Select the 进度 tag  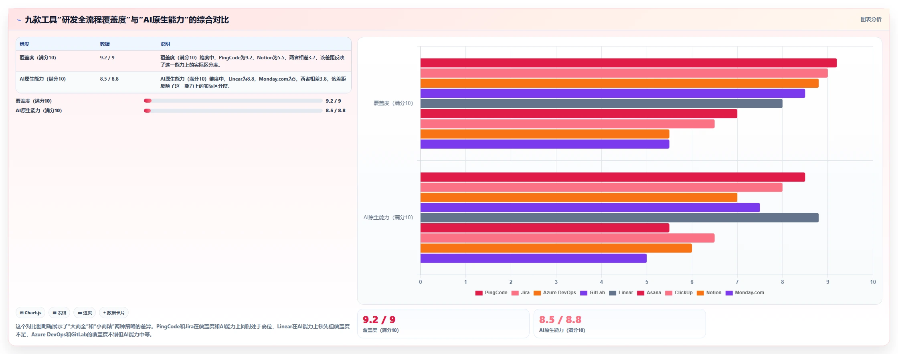85,313
